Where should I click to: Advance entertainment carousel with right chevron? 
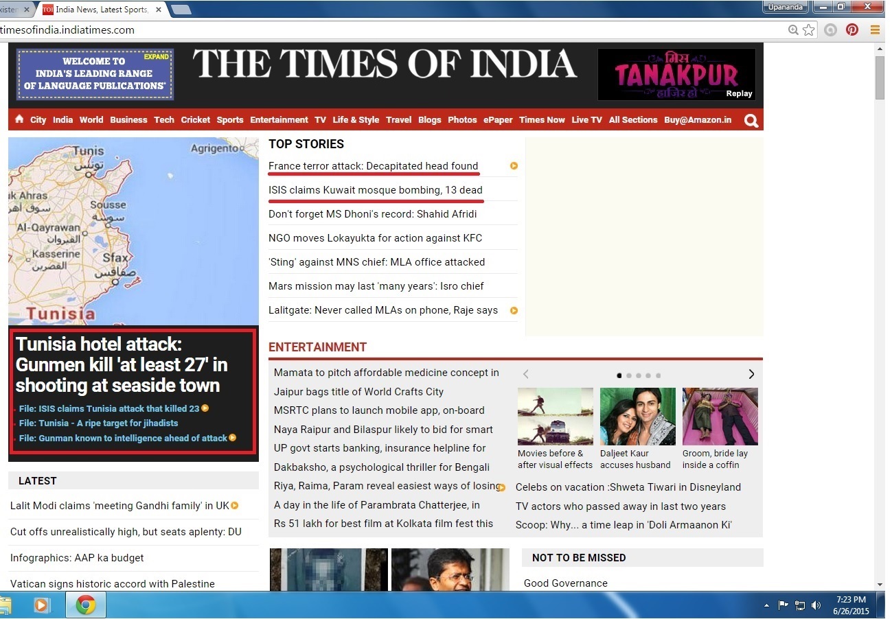751,374
